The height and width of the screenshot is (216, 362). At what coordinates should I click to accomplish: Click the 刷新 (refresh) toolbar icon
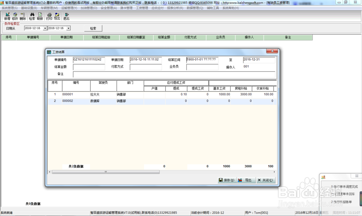(40, 16)
